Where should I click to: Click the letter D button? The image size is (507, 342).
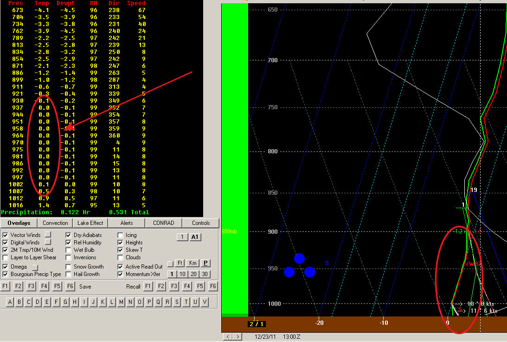(x=38, y=302)
